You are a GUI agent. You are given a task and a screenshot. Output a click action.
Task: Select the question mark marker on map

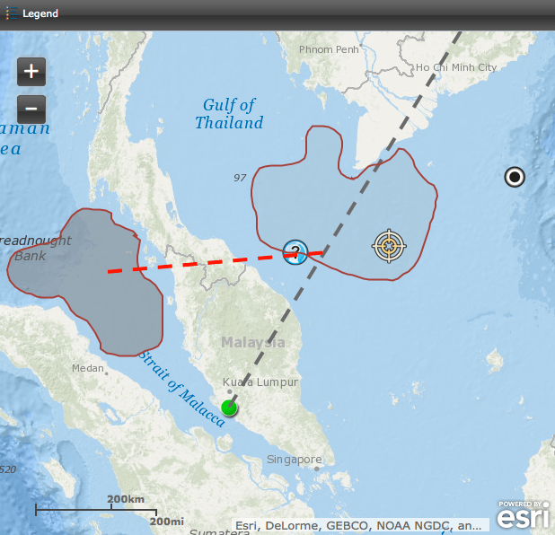pyautogui.click(x=295, y=252)
